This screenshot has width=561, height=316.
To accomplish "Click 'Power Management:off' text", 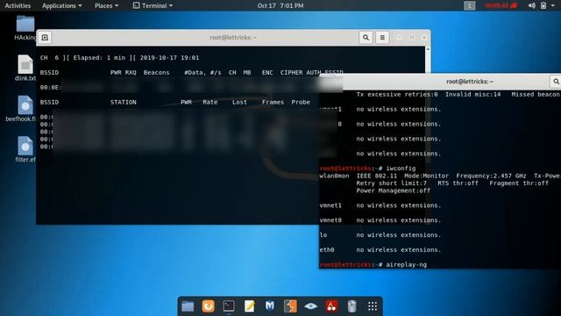I will (394, 190).
